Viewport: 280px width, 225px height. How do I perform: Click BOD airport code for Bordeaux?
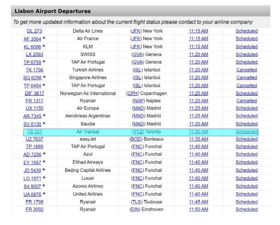tap(136, 139)
